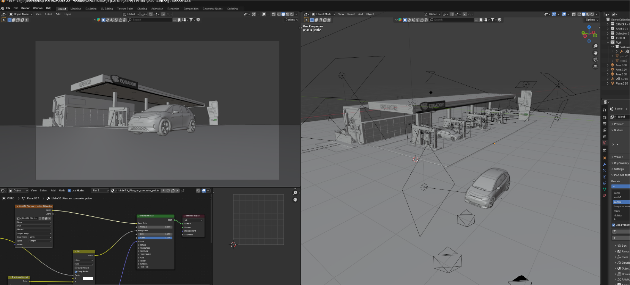Screen dimensions: 630x285
Task: Toggle the Use Preset checkbox
Action: pyautogui.click(x=614, y=225)
